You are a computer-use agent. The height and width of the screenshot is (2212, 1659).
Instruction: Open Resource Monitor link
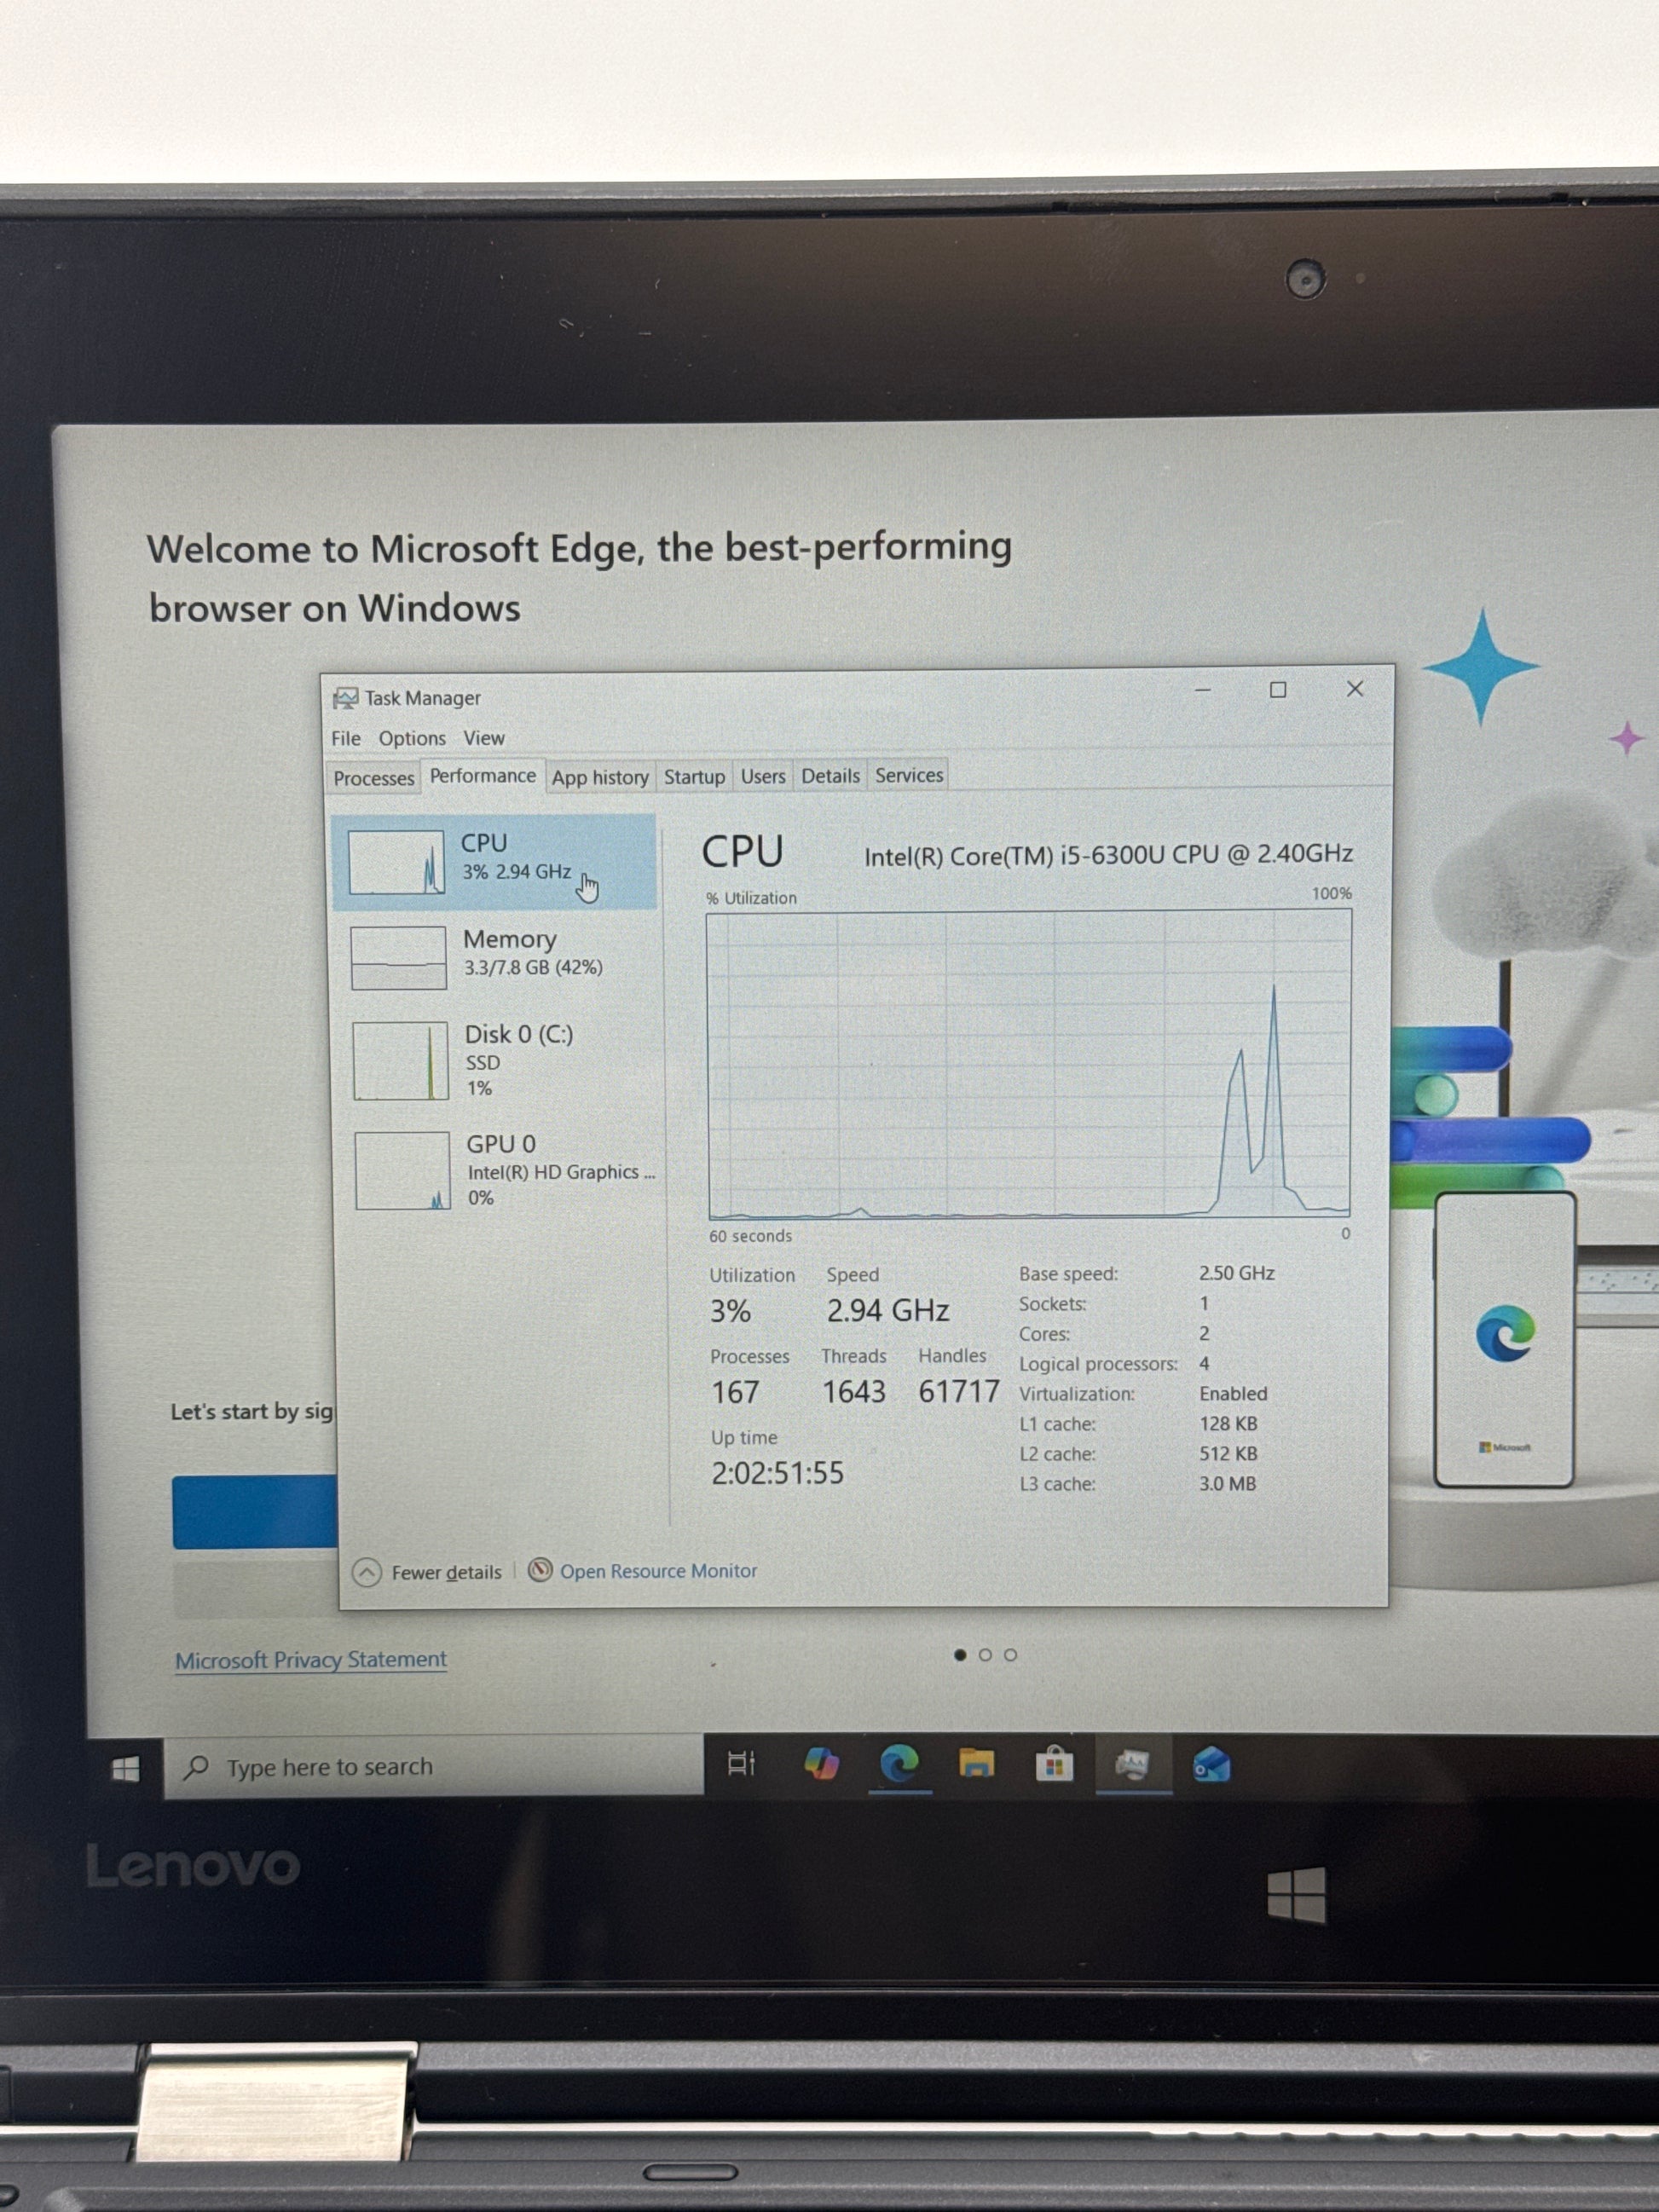pos(657,1571)
